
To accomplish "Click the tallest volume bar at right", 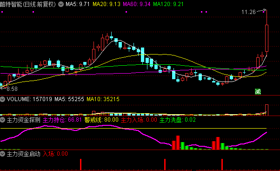I will 267,110.
